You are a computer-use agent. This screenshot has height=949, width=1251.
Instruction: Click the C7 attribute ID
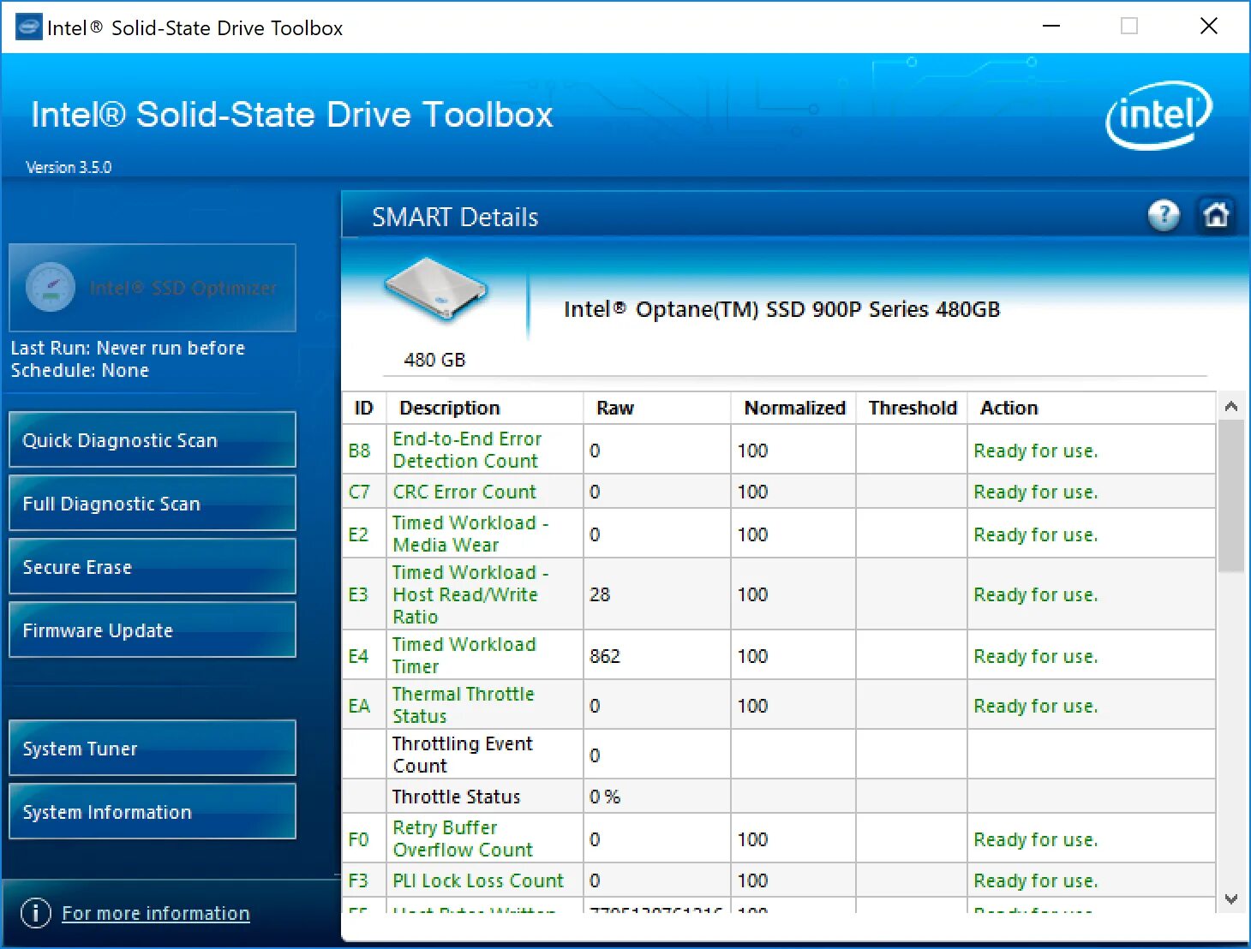(x=359, y=492)
